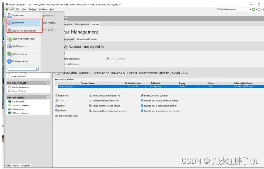Click the Preferences gear icon
The height and width of the screenshot is (169, 264).
point(10,22)
